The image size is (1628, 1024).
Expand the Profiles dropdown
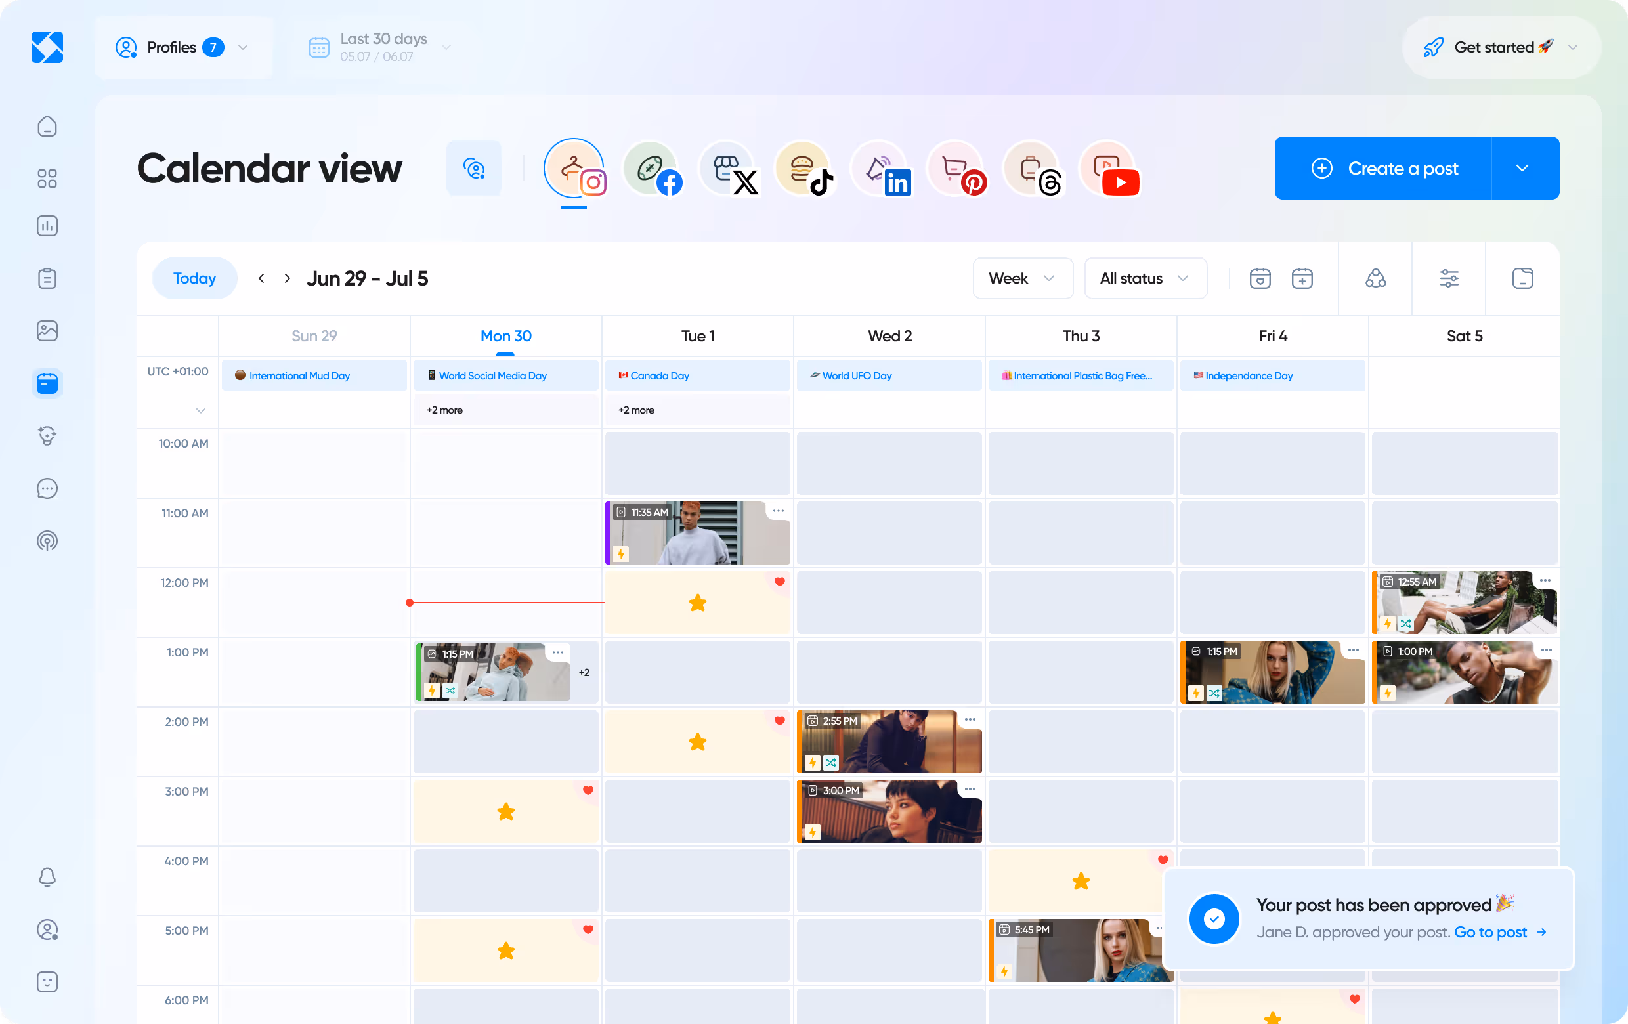click(x=184, y=47)
